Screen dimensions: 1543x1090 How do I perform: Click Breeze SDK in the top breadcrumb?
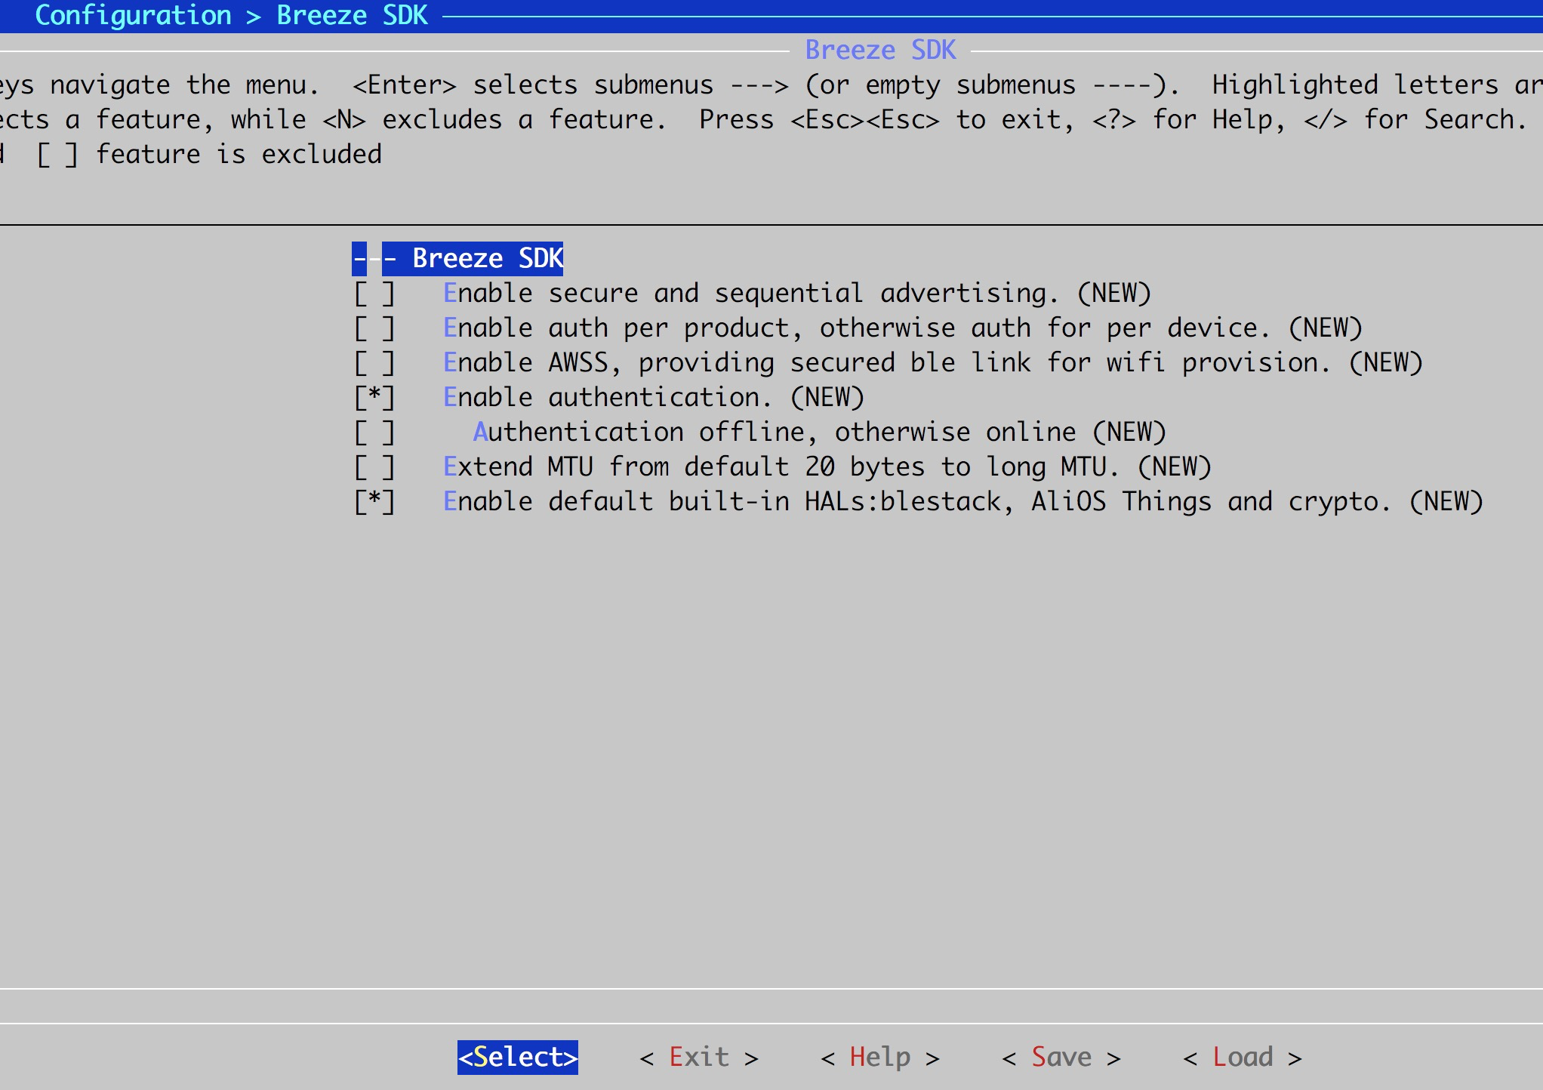[352, 15]
